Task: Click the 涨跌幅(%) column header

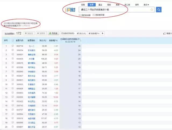Action: (53, 40)
